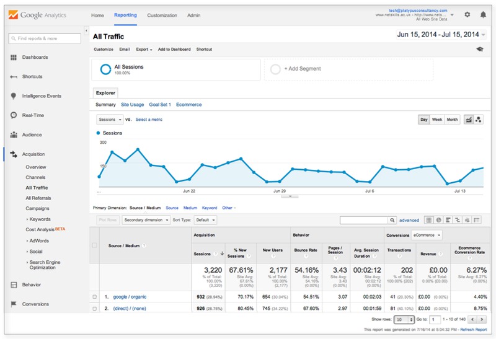Expand Keywords in Acquisition menu

(x=38, y=219)
